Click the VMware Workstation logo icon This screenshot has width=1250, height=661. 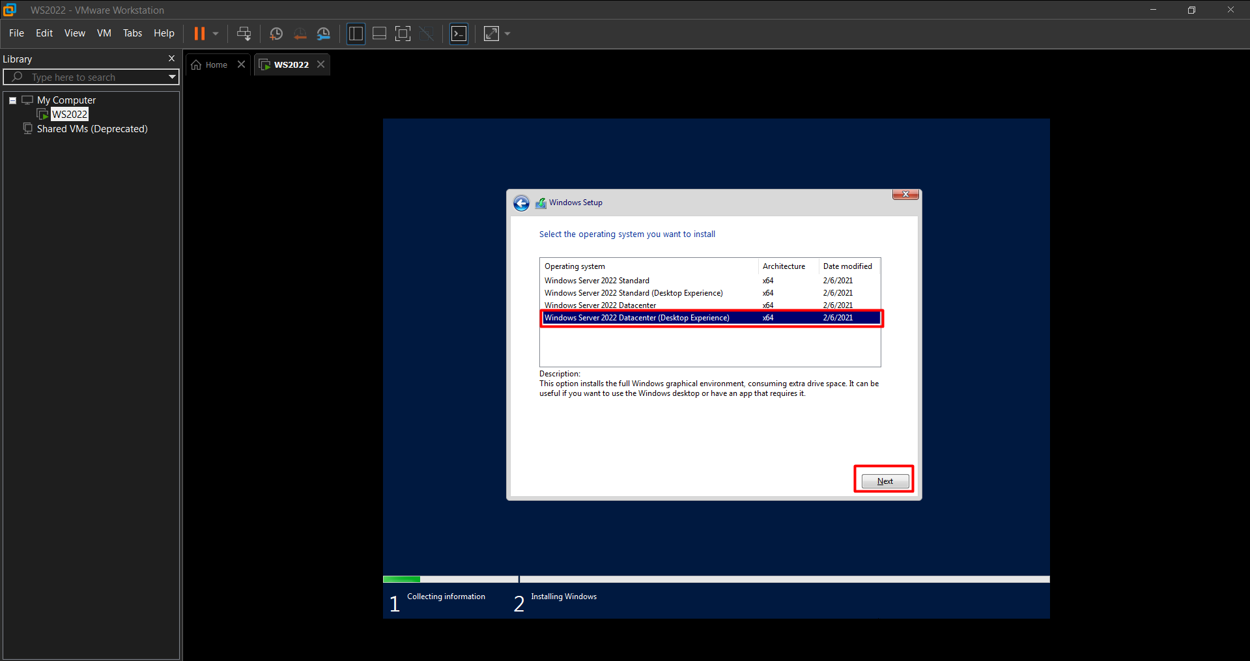10,10
